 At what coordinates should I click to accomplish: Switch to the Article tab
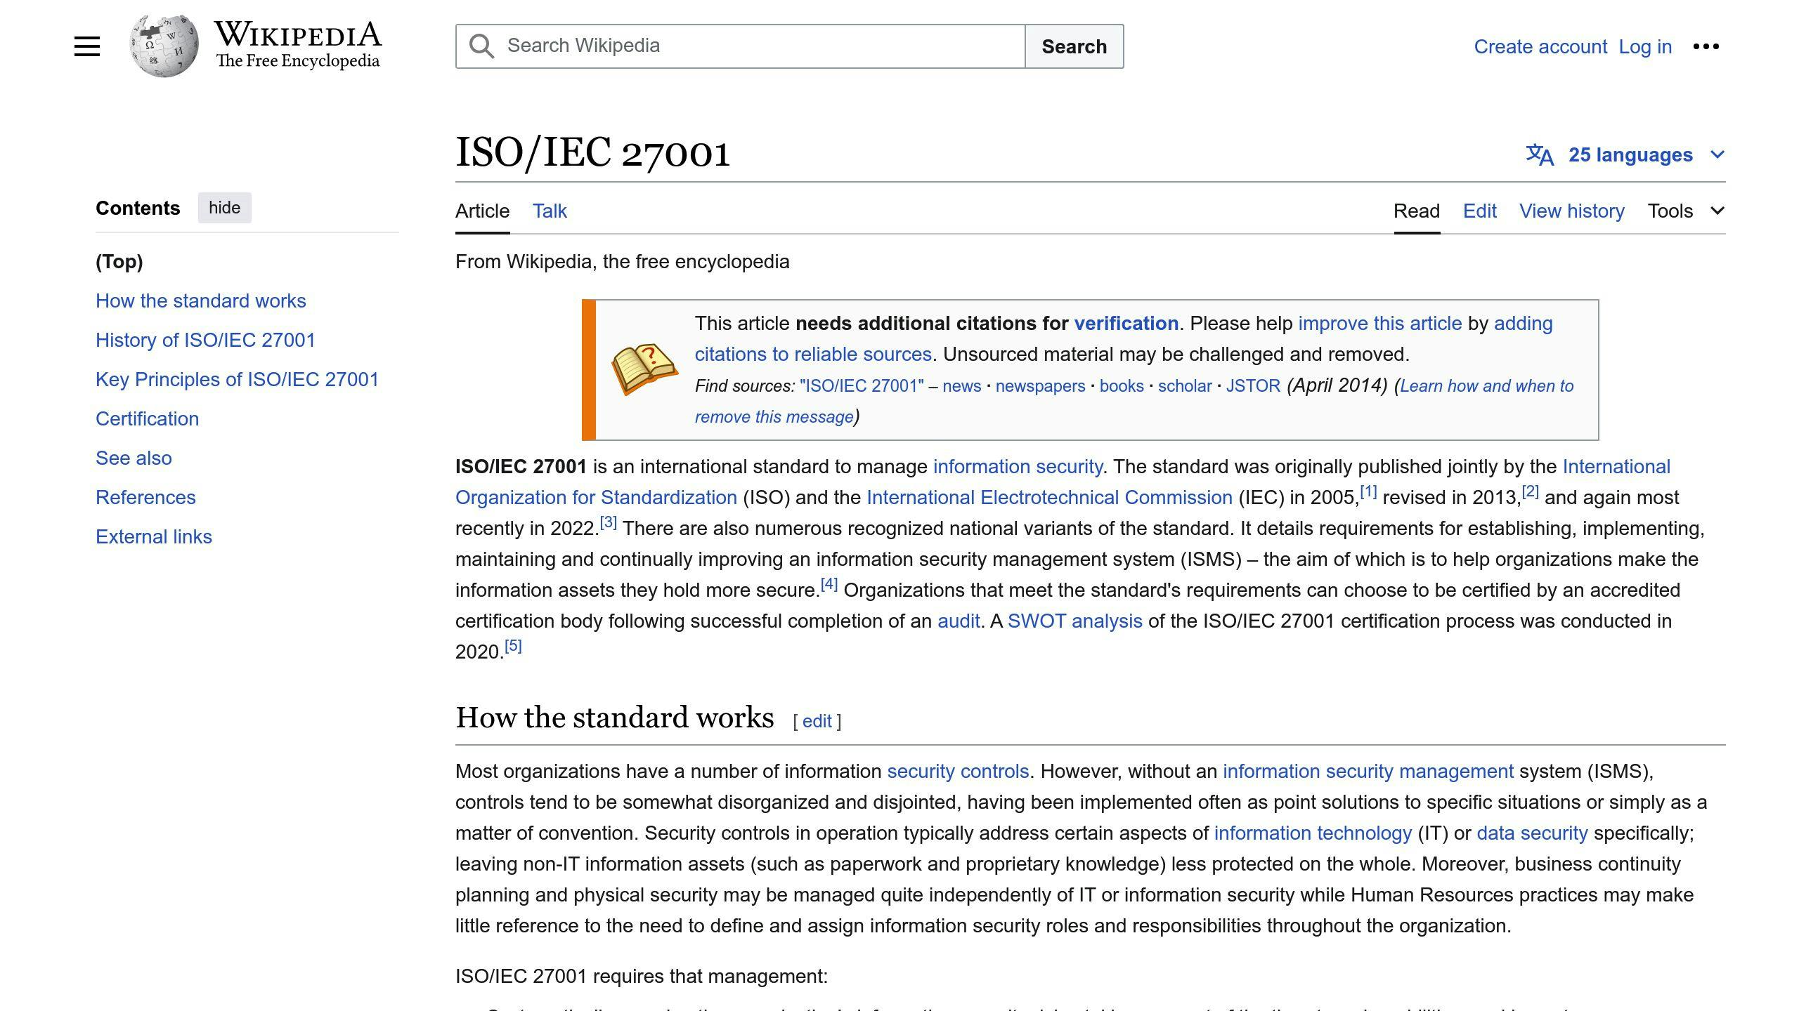click(482, 211)
